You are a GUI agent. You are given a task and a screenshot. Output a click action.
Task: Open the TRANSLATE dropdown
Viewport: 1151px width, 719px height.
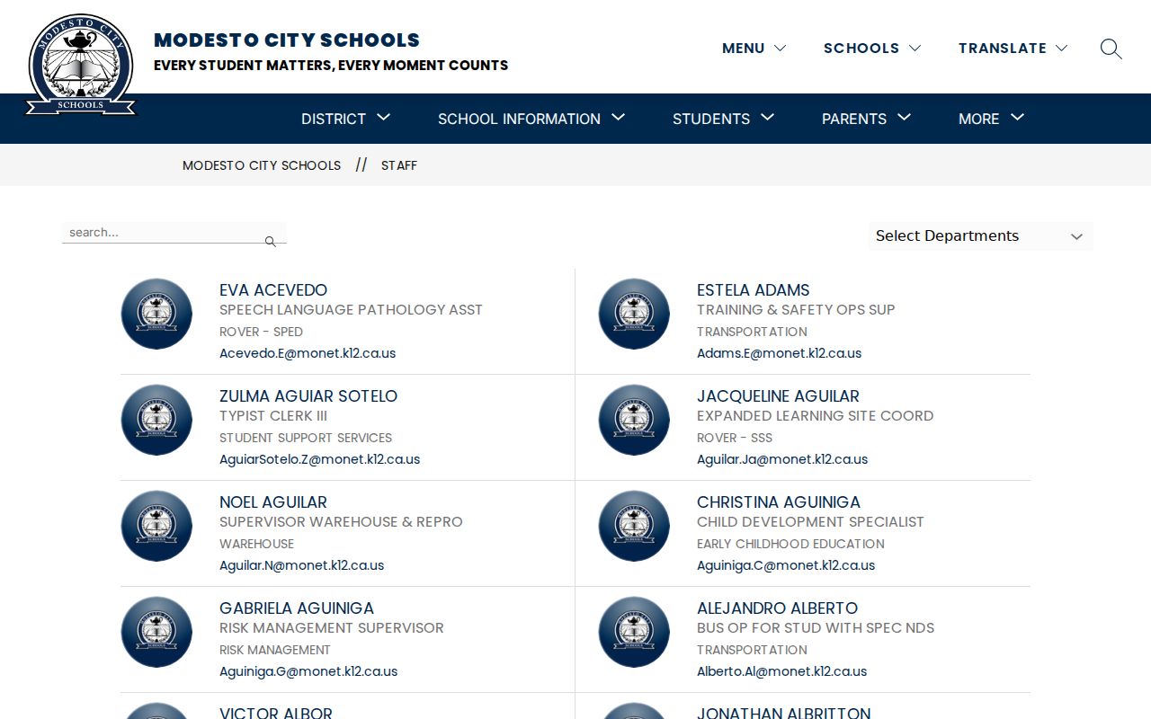pos(1013,48)
